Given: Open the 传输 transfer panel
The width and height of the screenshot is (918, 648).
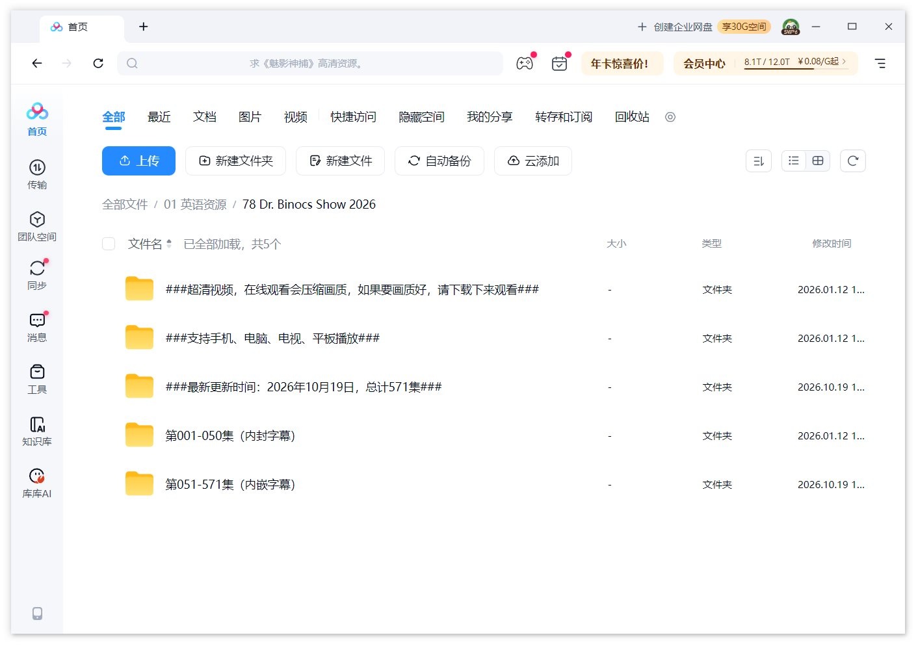Looking at the screenshot, I should tap(37, 174).
